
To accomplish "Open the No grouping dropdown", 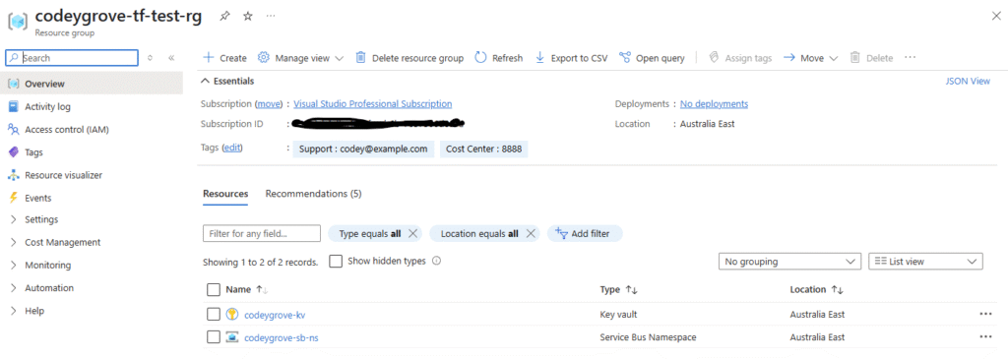I will (x=789, y=262).
